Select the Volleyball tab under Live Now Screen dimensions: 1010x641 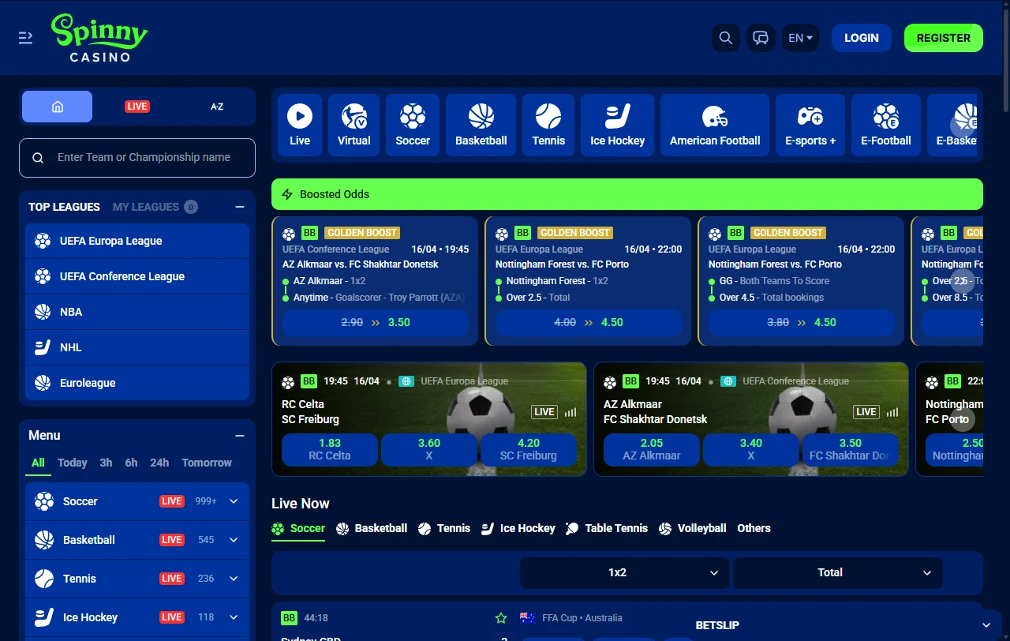[x=693, y=529]
